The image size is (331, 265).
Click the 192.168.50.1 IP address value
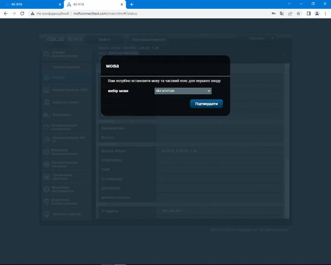(172, 211)
